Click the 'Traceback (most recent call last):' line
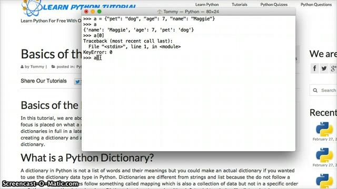 click(128, 41)
